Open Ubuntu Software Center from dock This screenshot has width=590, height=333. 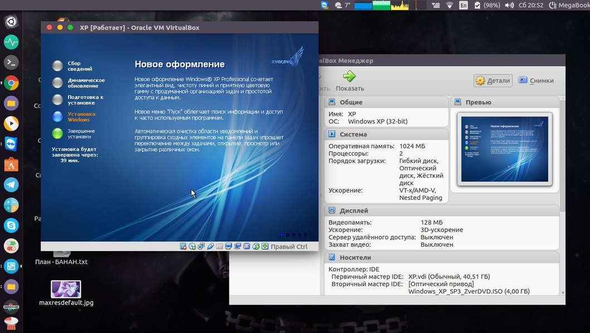pyautogui.click(x=11, y=164)
